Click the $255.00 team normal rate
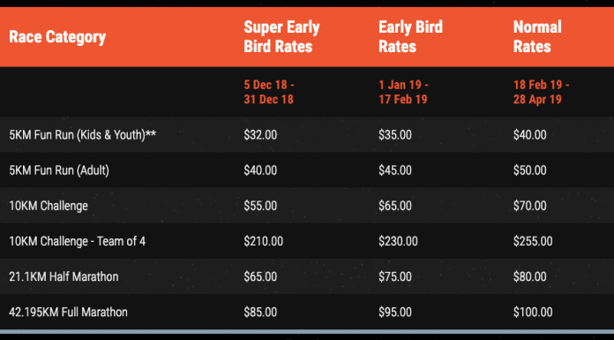614x340 pixels. [533, 241]
